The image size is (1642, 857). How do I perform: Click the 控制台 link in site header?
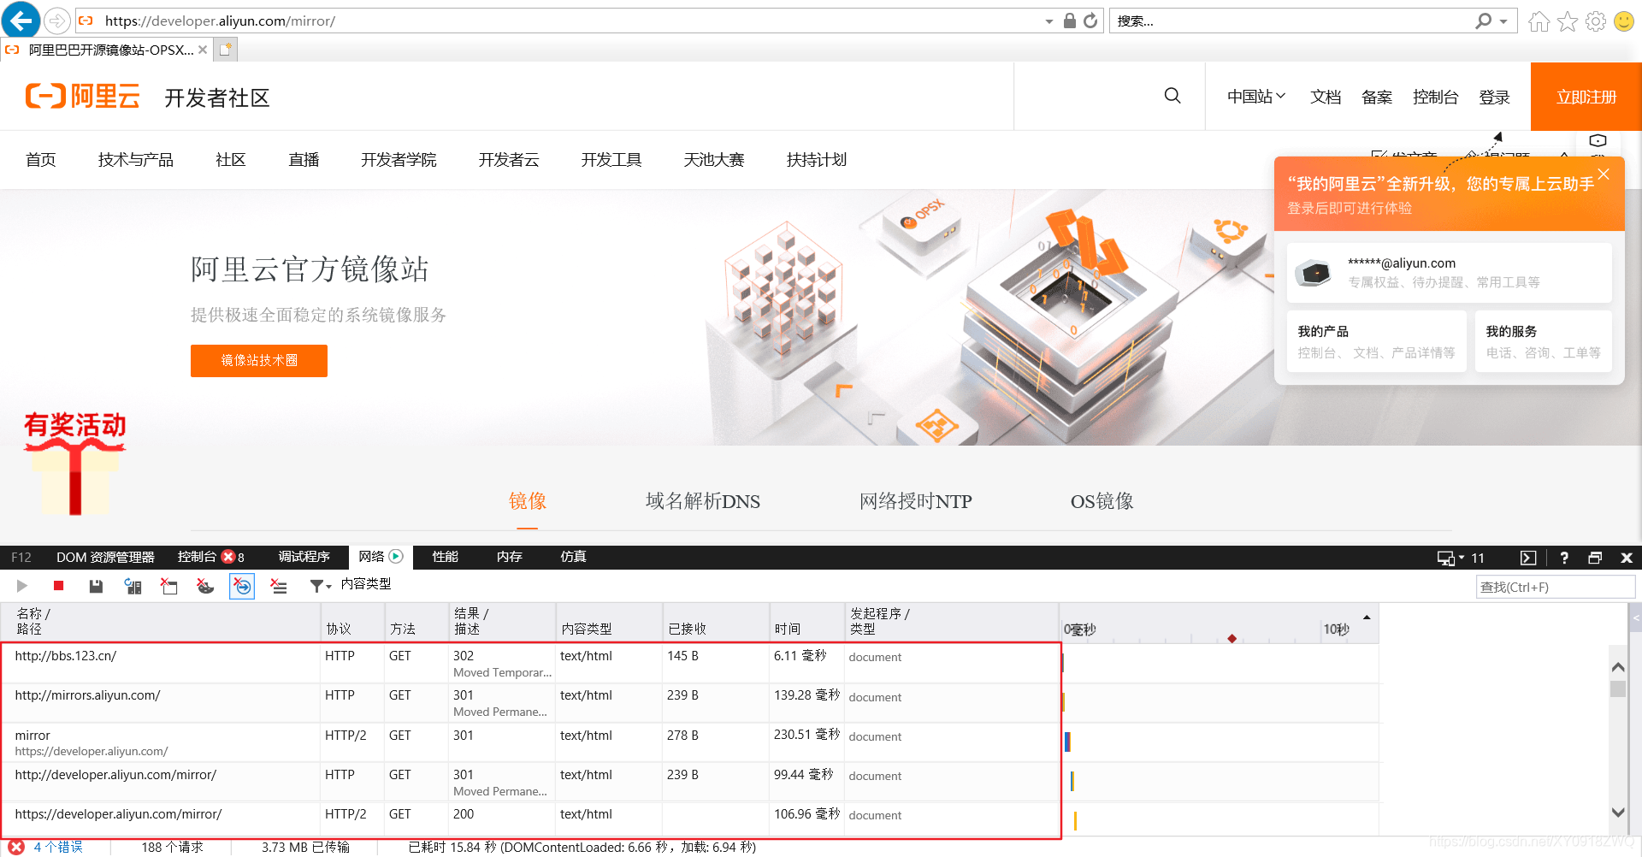1435,98
